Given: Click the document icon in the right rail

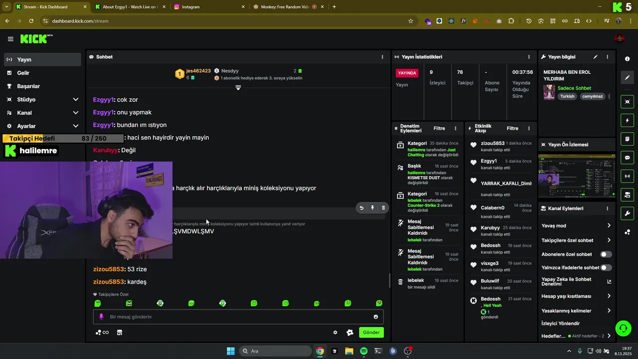Looking at the screenshot, I should click(x=627, y=139).
